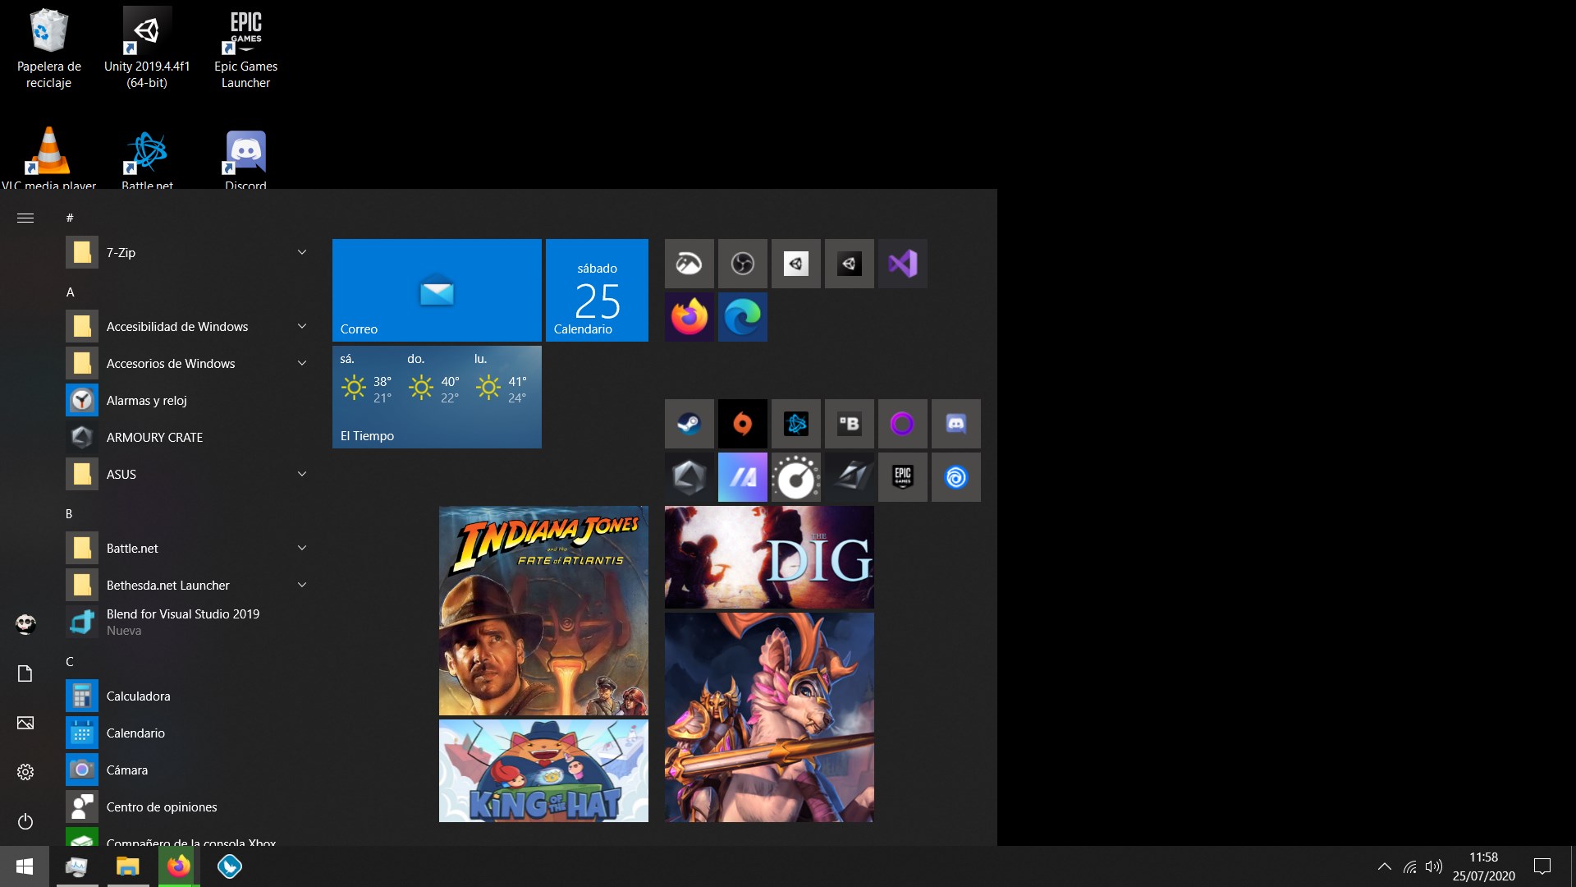The image size is (1576, 887).
Task: Open the Ubisoft Connect tile
Action: click(x=955, y=477)
